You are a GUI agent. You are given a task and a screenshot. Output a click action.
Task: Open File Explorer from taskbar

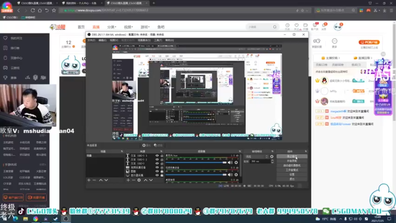click(x=26, y=219)
